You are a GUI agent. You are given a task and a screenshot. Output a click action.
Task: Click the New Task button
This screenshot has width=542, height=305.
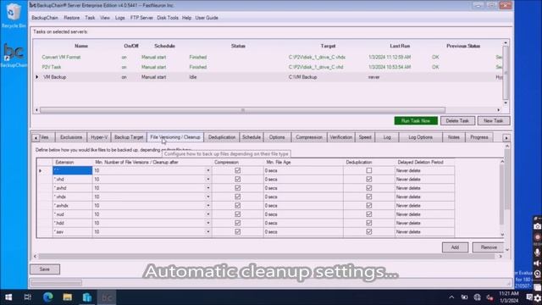click(x=493, y=120)
